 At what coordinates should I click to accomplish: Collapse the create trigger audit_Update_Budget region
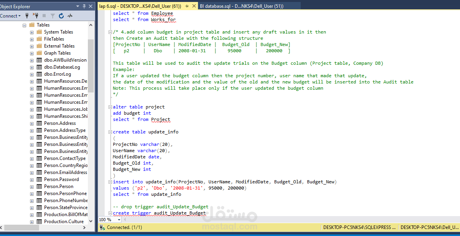click(x=110, y=213)
